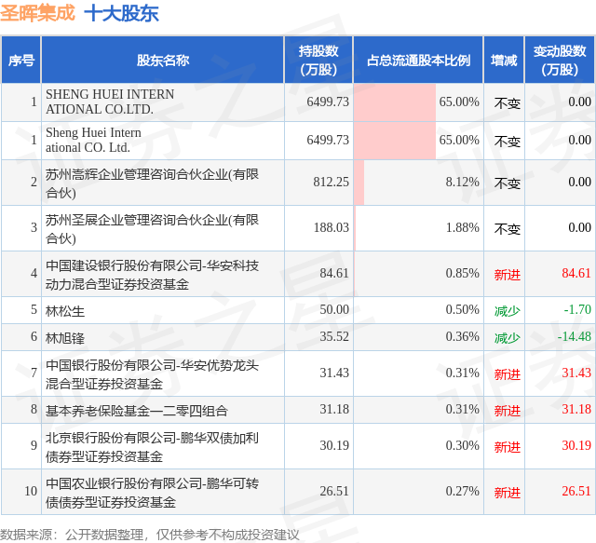Click red change value 31.18

(576, 409)
